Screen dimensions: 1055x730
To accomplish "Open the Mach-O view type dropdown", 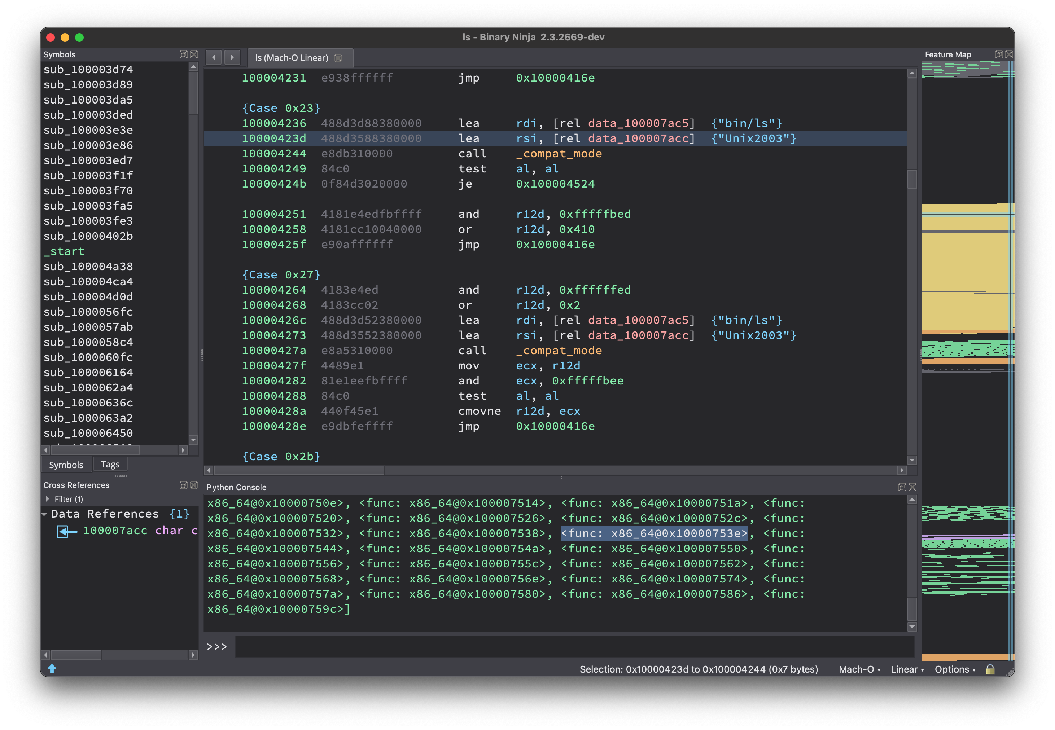I will [x=859, y=669].
